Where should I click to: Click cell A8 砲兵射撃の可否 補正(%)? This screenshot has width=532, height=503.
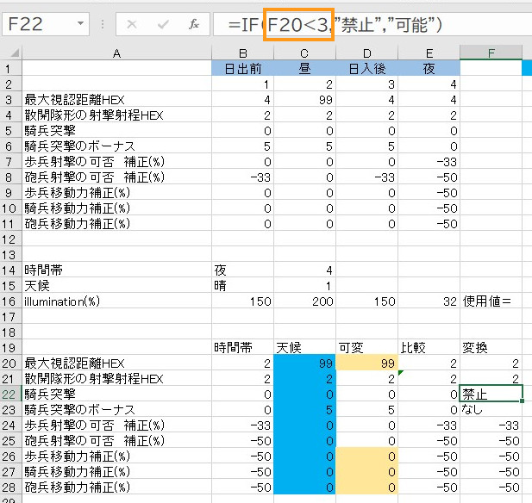pos(116,177)
